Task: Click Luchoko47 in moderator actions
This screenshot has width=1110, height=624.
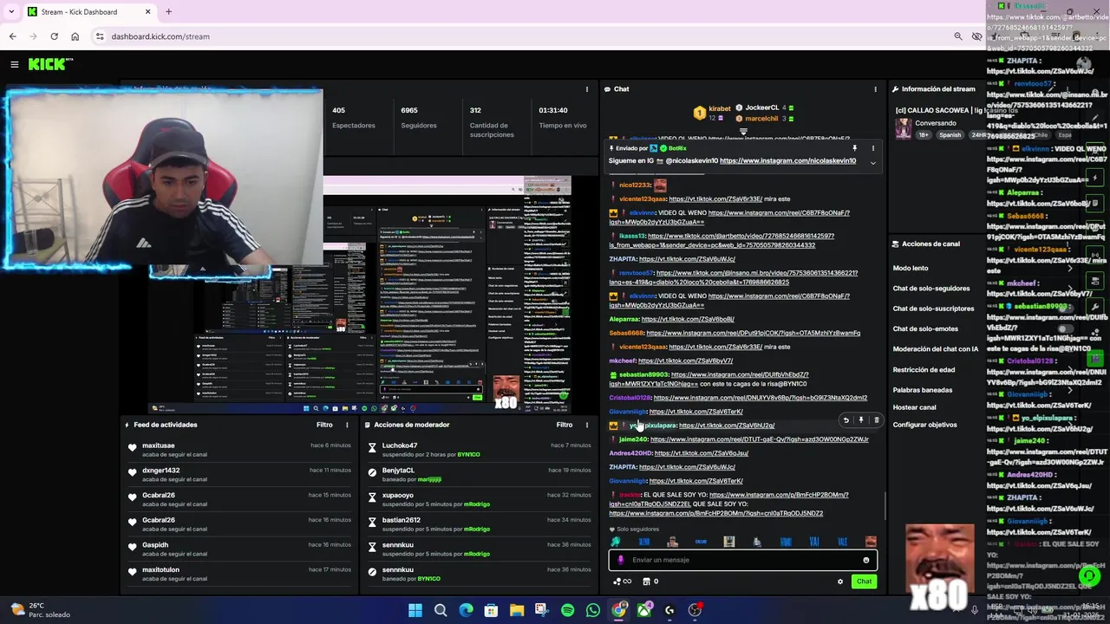Action: [400, 445]
